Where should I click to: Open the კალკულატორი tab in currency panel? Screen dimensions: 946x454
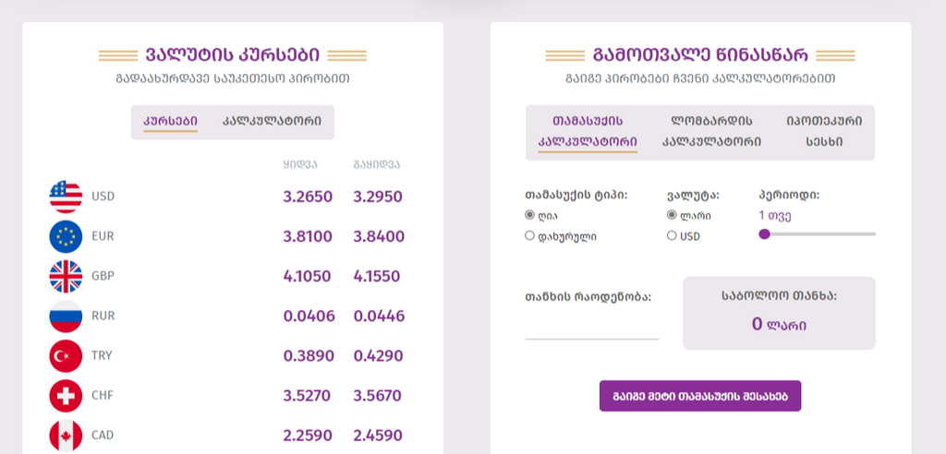tap(272, 121)
